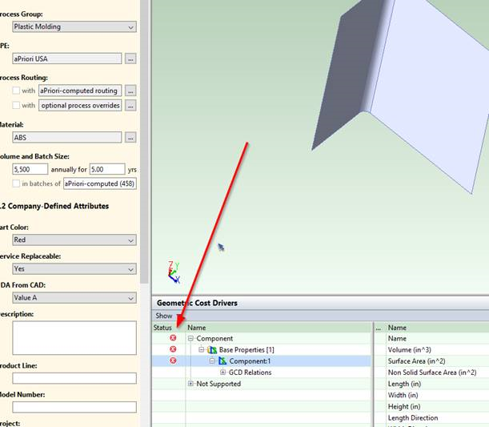
Task: Open the VPE browse ellipsis button
Action: click(130, 58)
